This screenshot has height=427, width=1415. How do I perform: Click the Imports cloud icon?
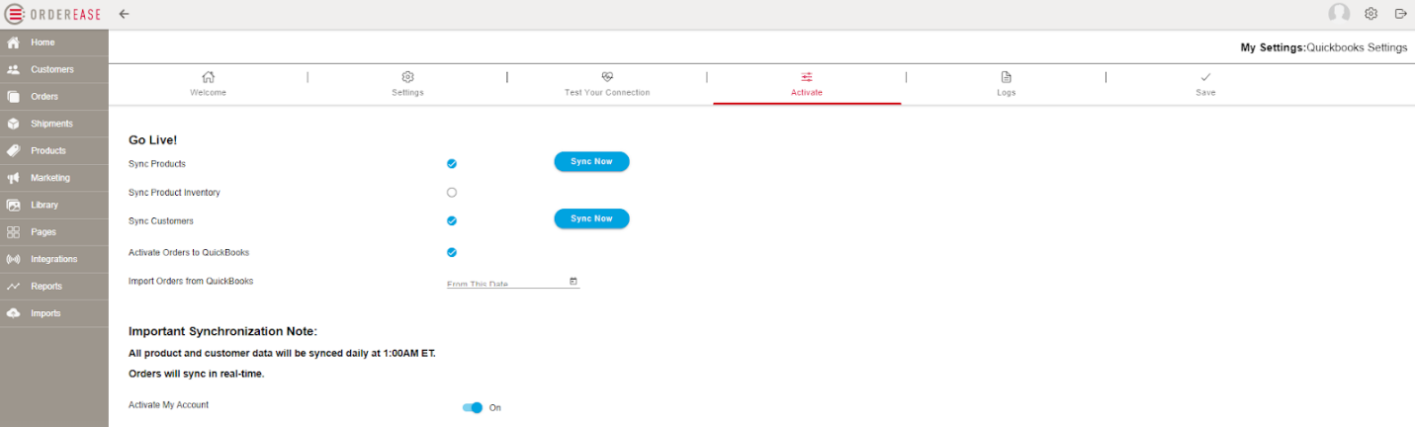14,313
